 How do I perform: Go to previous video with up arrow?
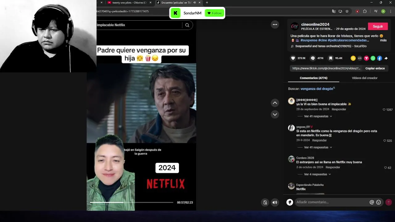click(275, 103)
